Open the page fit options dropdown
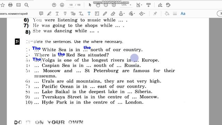The height and width of the screenshot is (125, 222). [x=139, y=5]
